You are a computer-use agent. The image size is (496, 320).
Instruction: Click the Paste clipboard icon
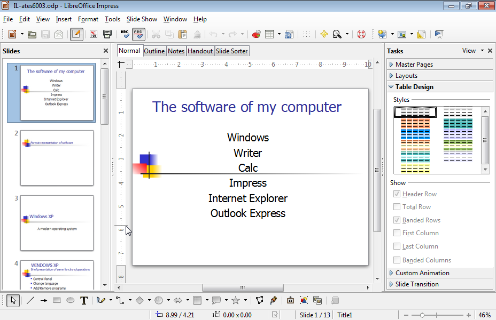183,34
